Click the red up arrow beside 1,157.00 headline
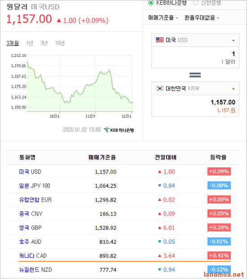This screenshot has height=279, width=247. pos(59,21)
